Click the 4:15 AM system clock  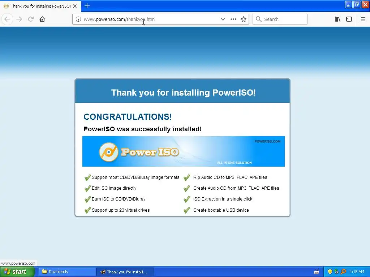357,272
